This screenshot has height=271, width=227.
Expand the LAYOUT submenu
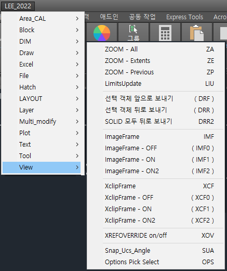coord(42,99)
